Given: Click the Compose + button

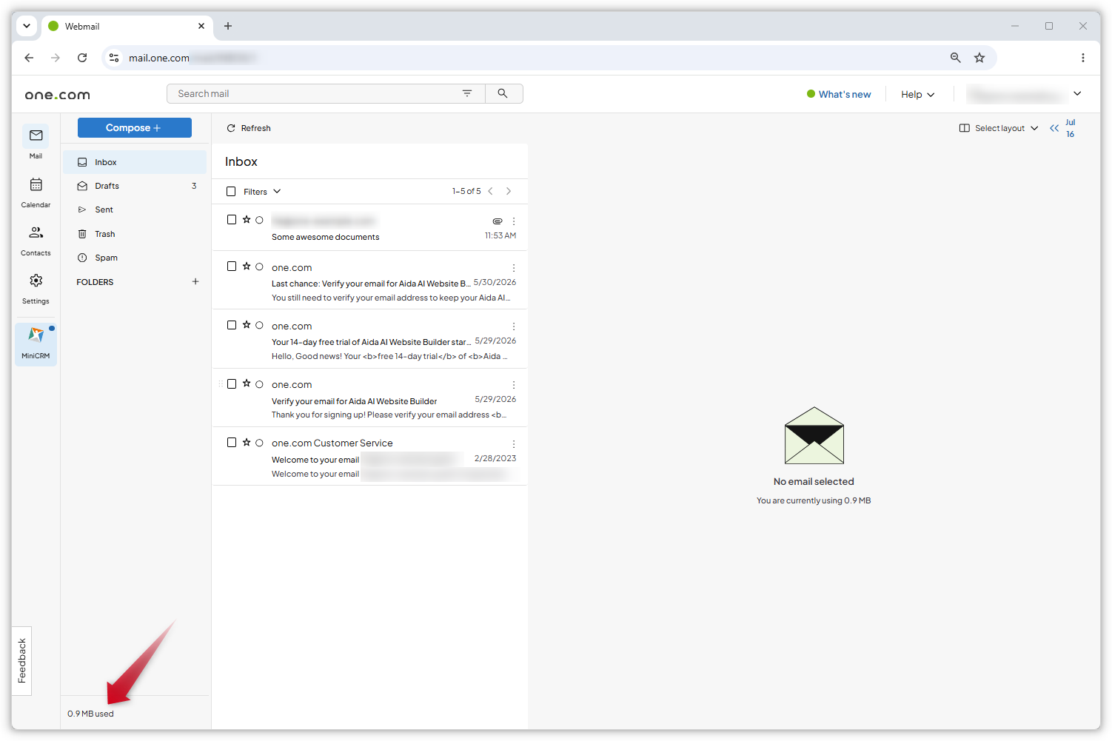Looking at the screenshot, I should [x=135, y=127].
